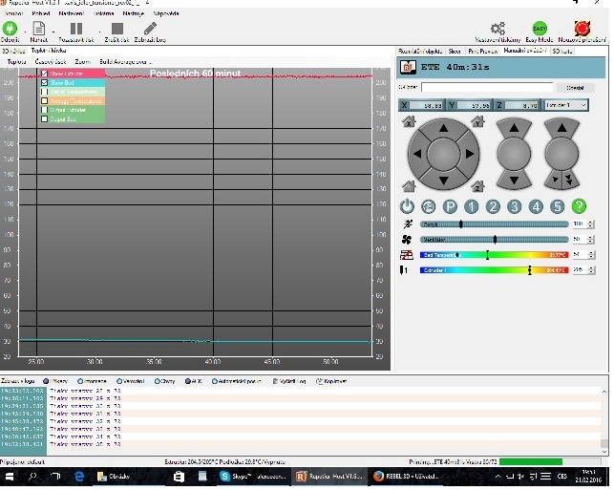Toggle the Show Bed checkbox in legend
The width and height of the screenshot is (614, 490).
pyautogui.click(x=44, y=83)
